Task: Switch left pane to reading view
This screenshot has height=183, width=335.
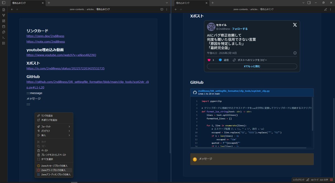Action: (x=162, y=9)
